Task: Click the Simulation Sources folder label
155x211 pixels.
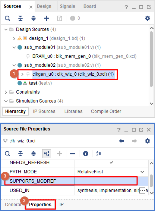Action: [39, 101]
